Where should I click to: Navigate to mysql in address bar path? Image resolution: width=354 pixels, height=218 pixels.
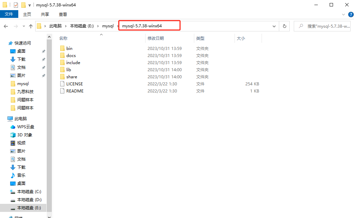108,26
